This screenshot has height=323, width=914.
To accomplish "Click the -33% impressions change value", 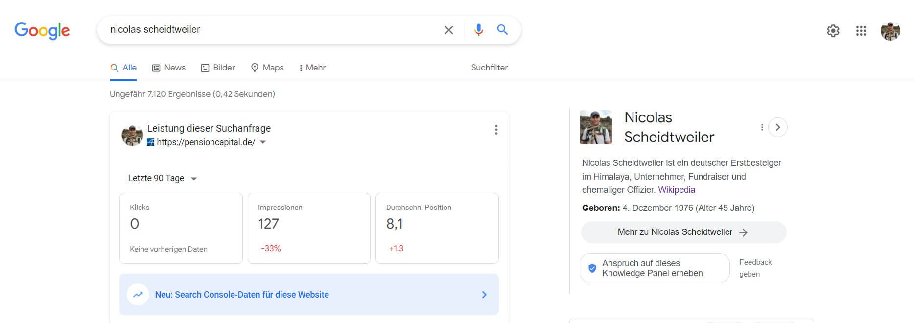I will [x=271, y=249].
